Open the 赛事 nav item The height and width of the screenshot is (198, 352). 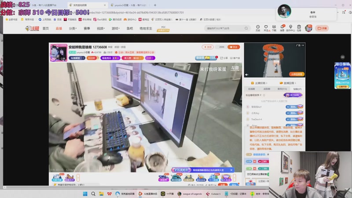pos(87,28)
